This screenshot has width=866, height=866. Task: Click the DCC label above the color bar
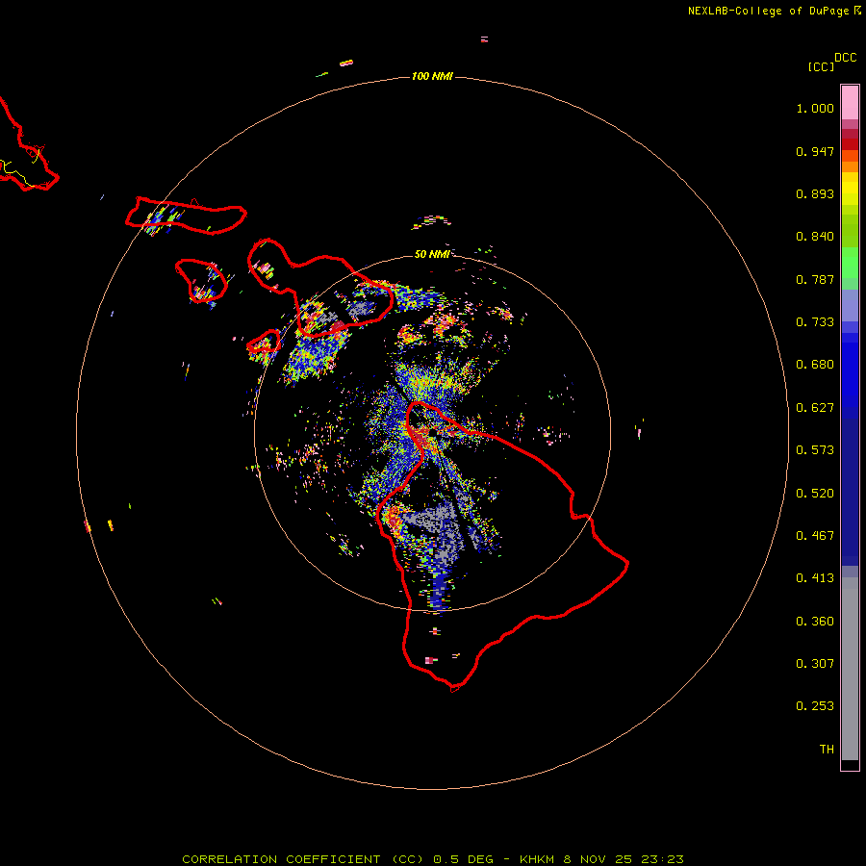coord(845,58)
